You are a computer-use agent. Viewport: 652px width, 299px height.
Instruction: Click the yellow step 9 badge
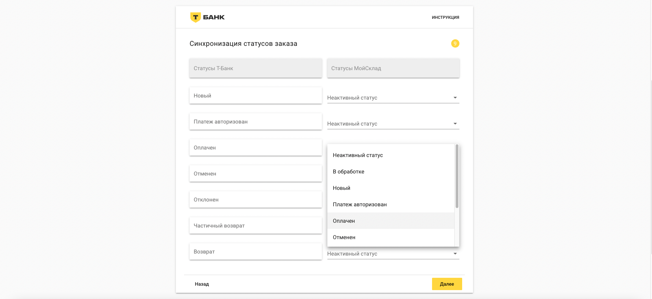[455, 43]
